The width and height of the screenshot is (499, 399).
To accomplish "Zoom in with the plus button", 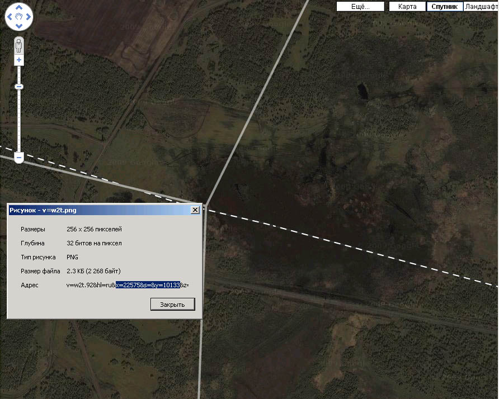I will click(19, 60).
